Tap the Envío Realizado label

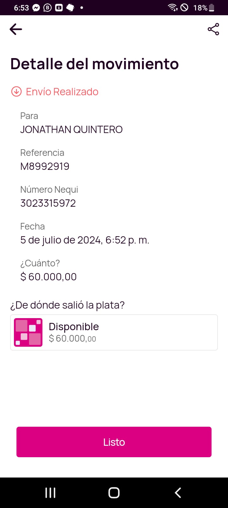pos(62,91)
